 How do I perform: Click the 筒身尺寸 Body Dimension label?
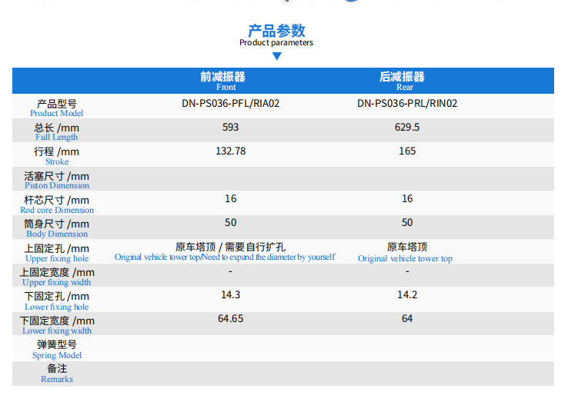pyautogui.click(x=57, y=228)
